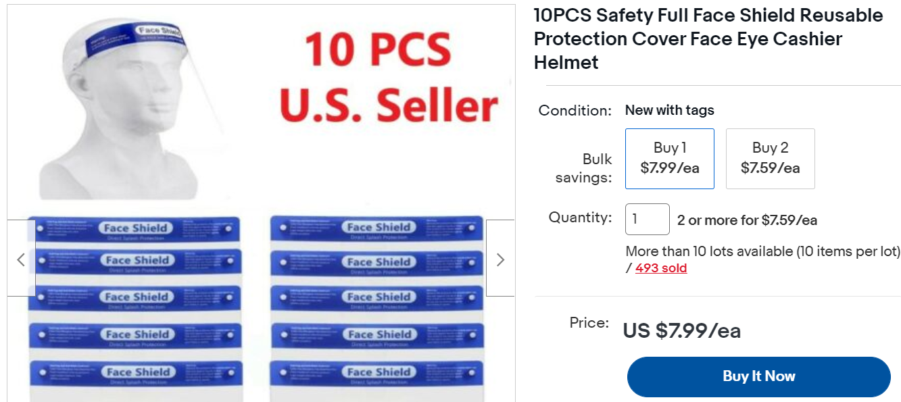
Task: Click the "Condition:" label
Action: (575, 110)
